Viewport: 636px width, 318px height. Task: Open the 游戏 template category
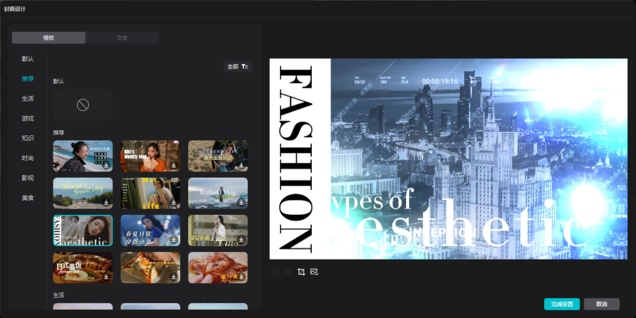click(x=27, y=119)
